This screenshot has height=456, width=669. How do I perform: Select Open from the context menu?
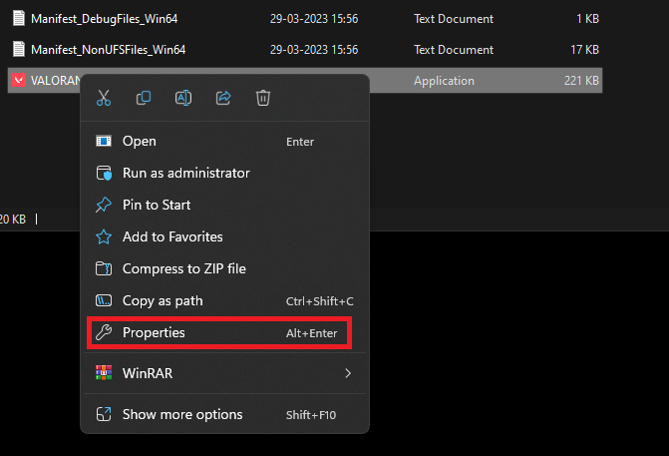[x=139, y=141]
